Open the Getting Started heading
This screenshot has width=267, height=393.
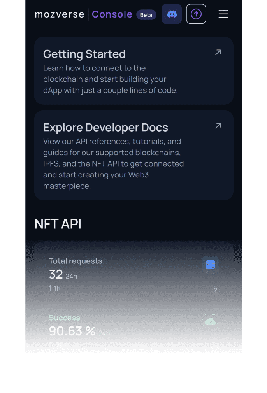pyautogui.click(x=84, y=54)
